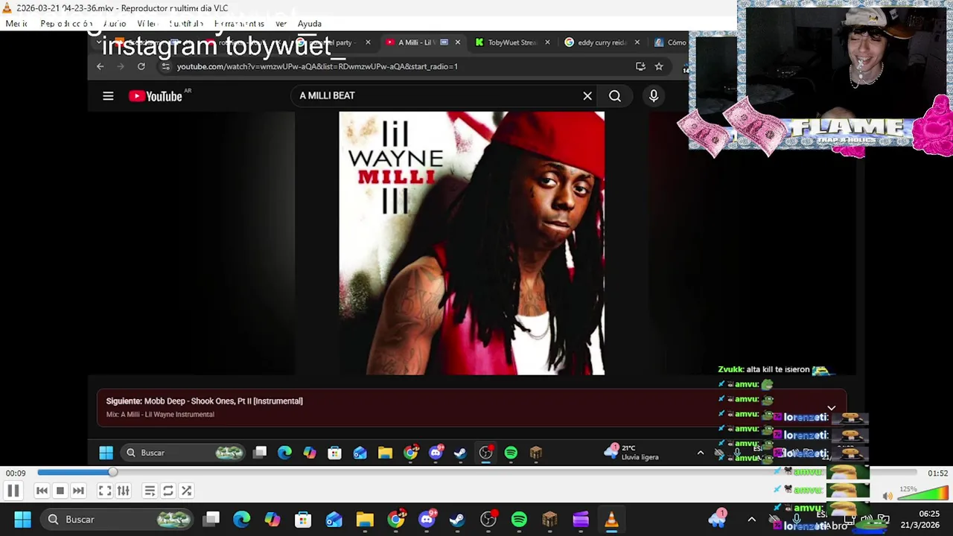Adjust the VLC volume slider at 125%

pyautogui.click(x=922, y=494)
